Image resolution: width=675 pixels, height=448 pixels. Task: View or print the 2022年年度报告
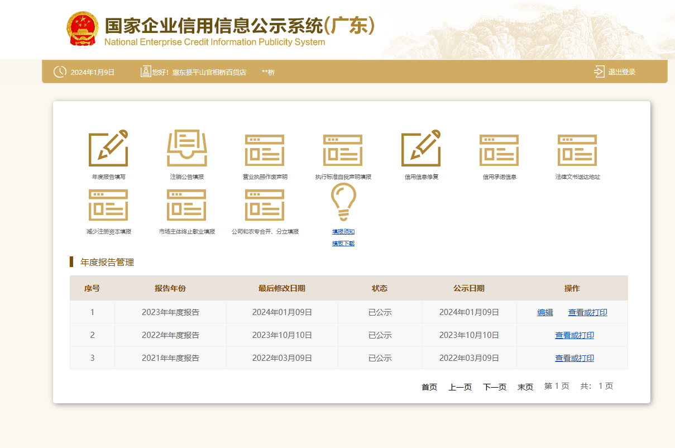[x=575, y=335]
